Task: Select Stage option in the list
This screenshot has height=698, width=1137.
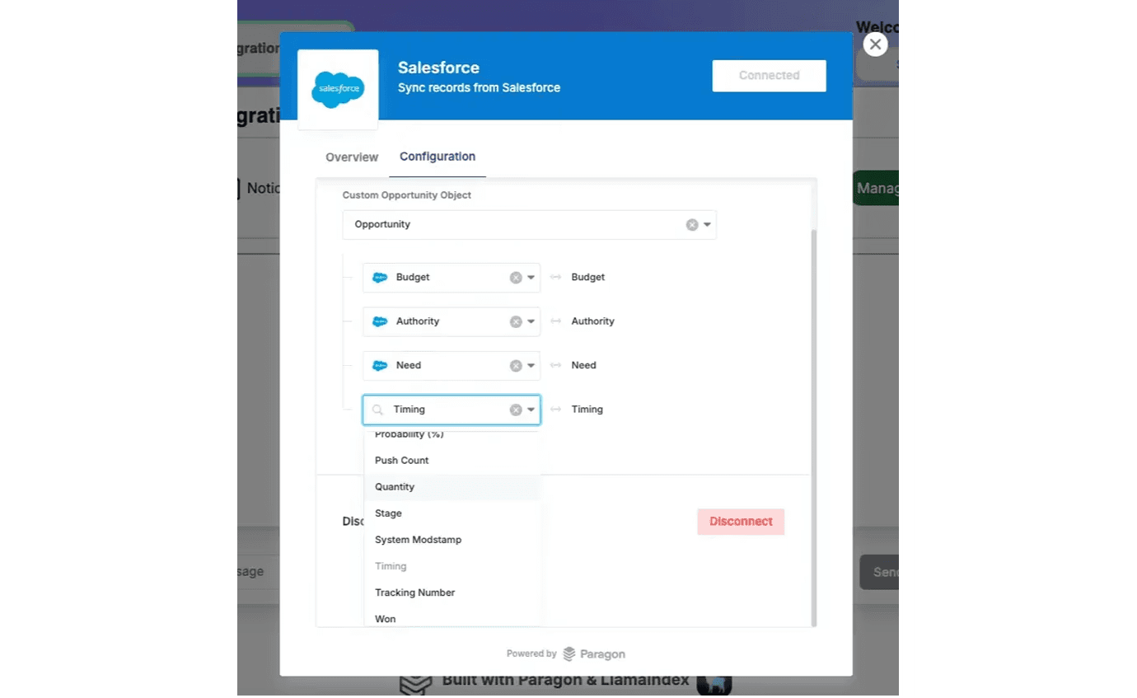Action: pyautogui.click(x=388, y=513)
